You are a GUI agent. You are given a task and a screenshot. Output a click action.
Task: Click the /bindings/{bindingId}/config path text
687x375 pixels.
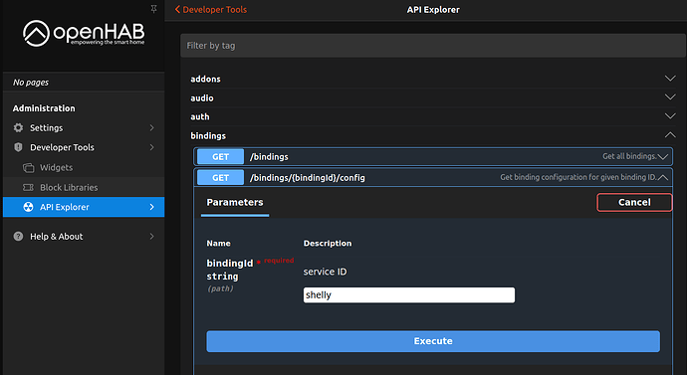click(x=307, y=178)
